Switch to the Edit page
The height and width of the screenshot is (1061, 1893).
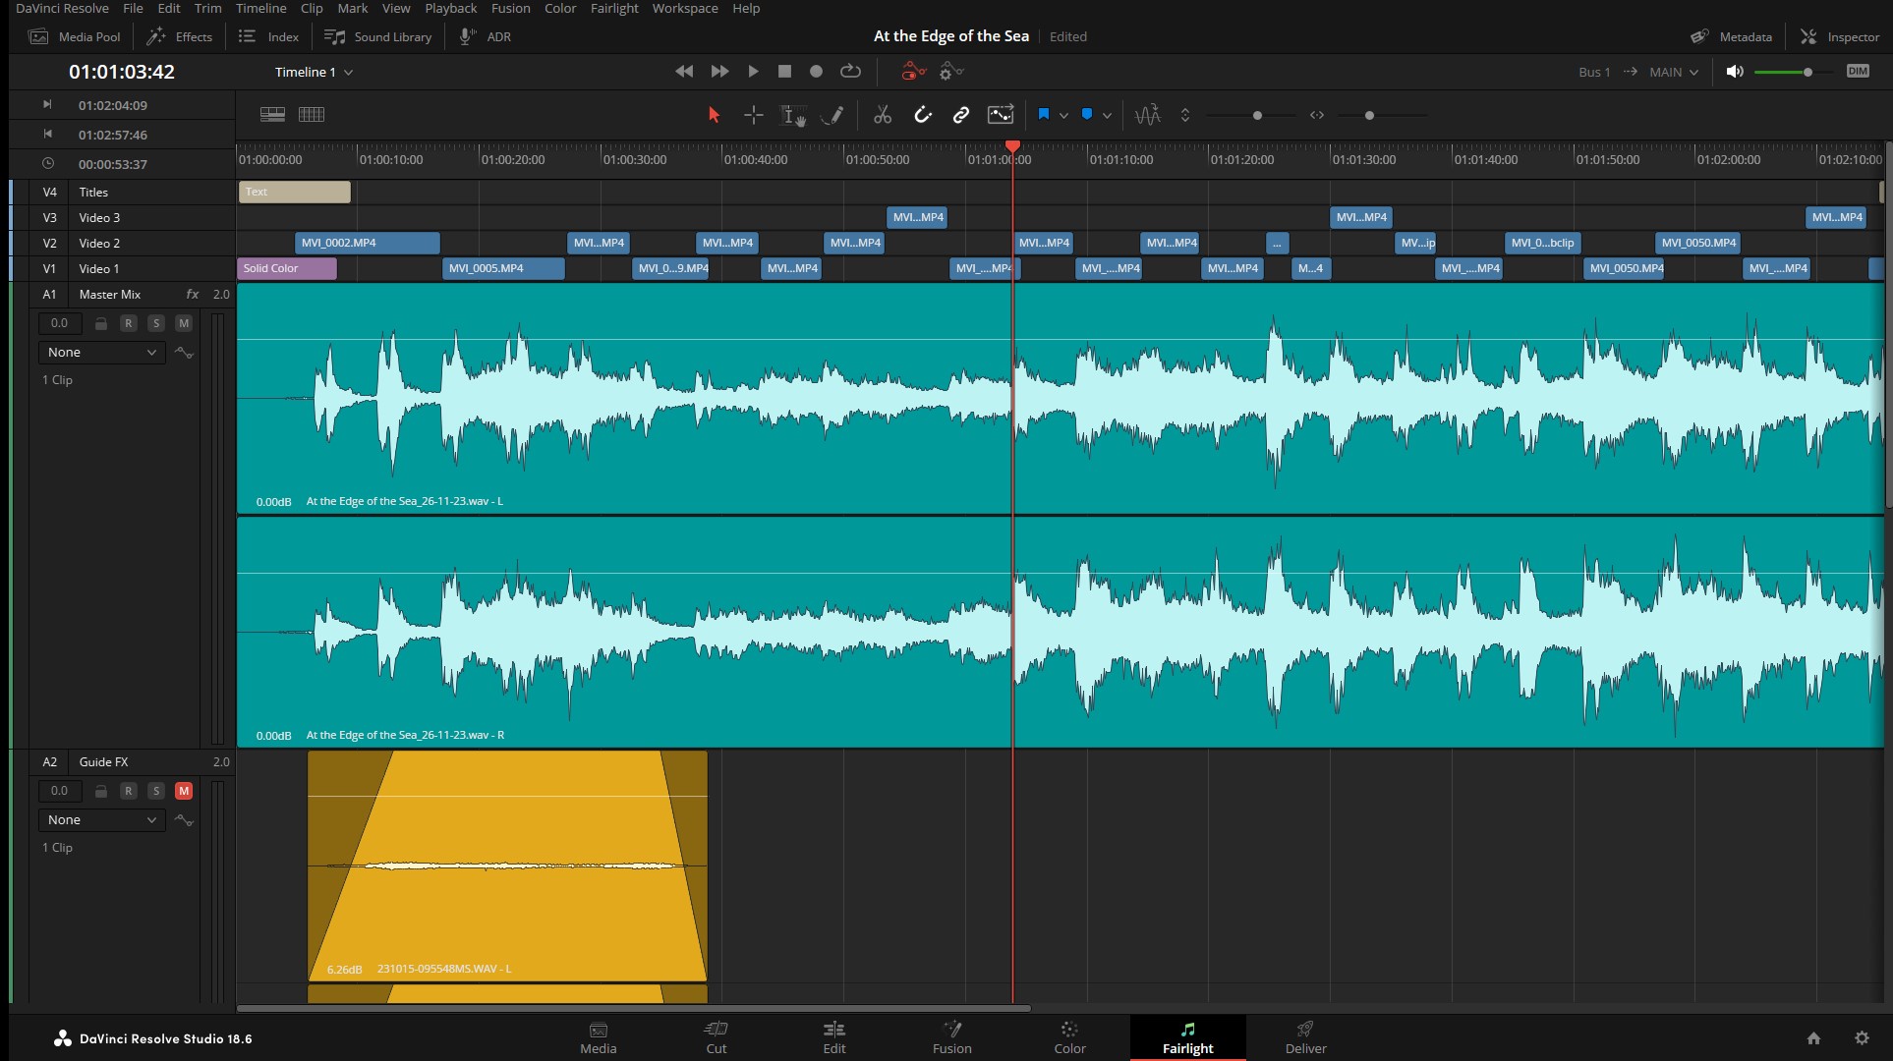point(834,1037)
